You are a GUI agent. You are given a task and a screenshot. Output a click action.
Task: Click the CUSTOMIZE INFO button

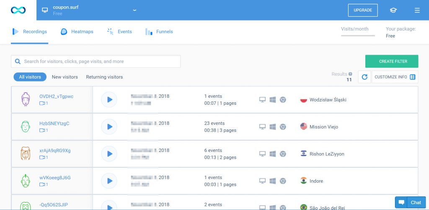click(395, 77)
